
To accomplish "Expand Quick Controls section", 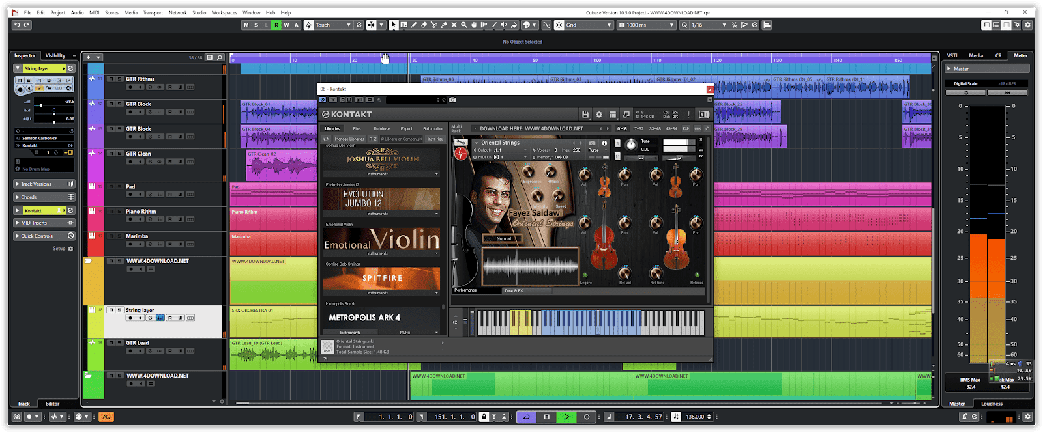I will [x=44, y=236].
